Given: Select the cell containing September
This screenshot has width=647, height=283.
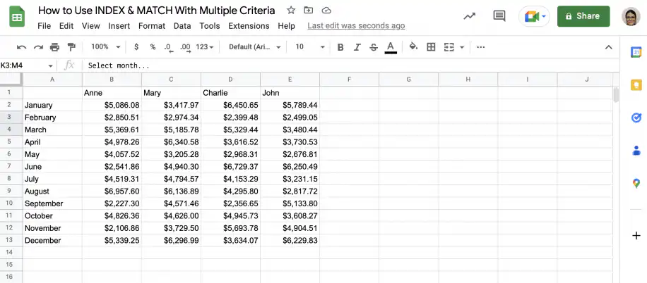Looking at the screenshot, I should coord(52,203).
